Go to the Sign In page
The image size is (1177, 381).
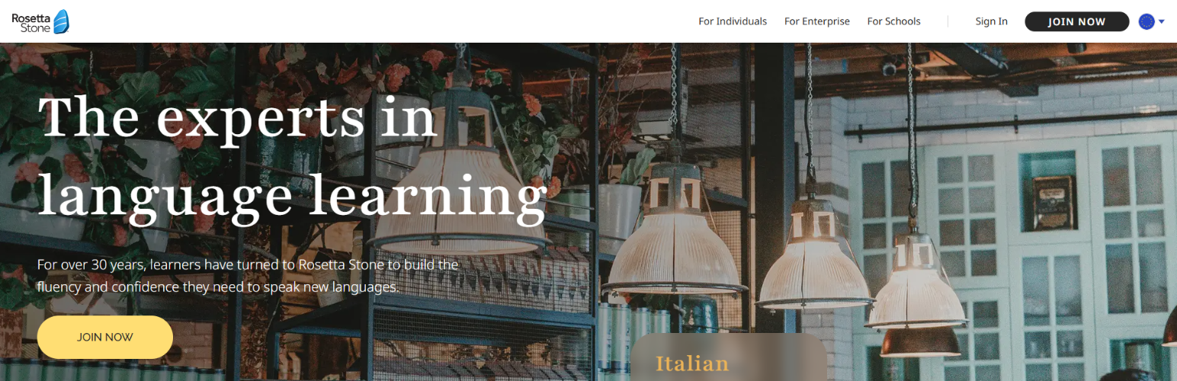pos(991,21)
